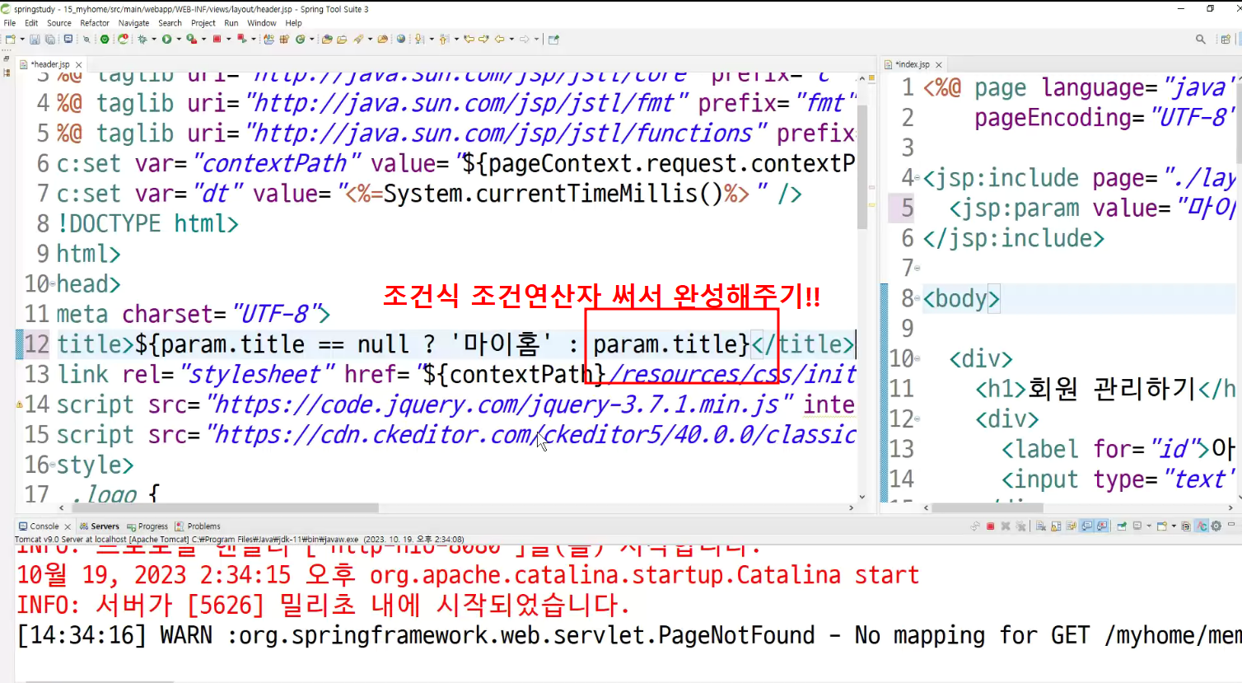Collapse the style block at line 16
Viewport: 1242px width, 683px height.
(53, 465)
